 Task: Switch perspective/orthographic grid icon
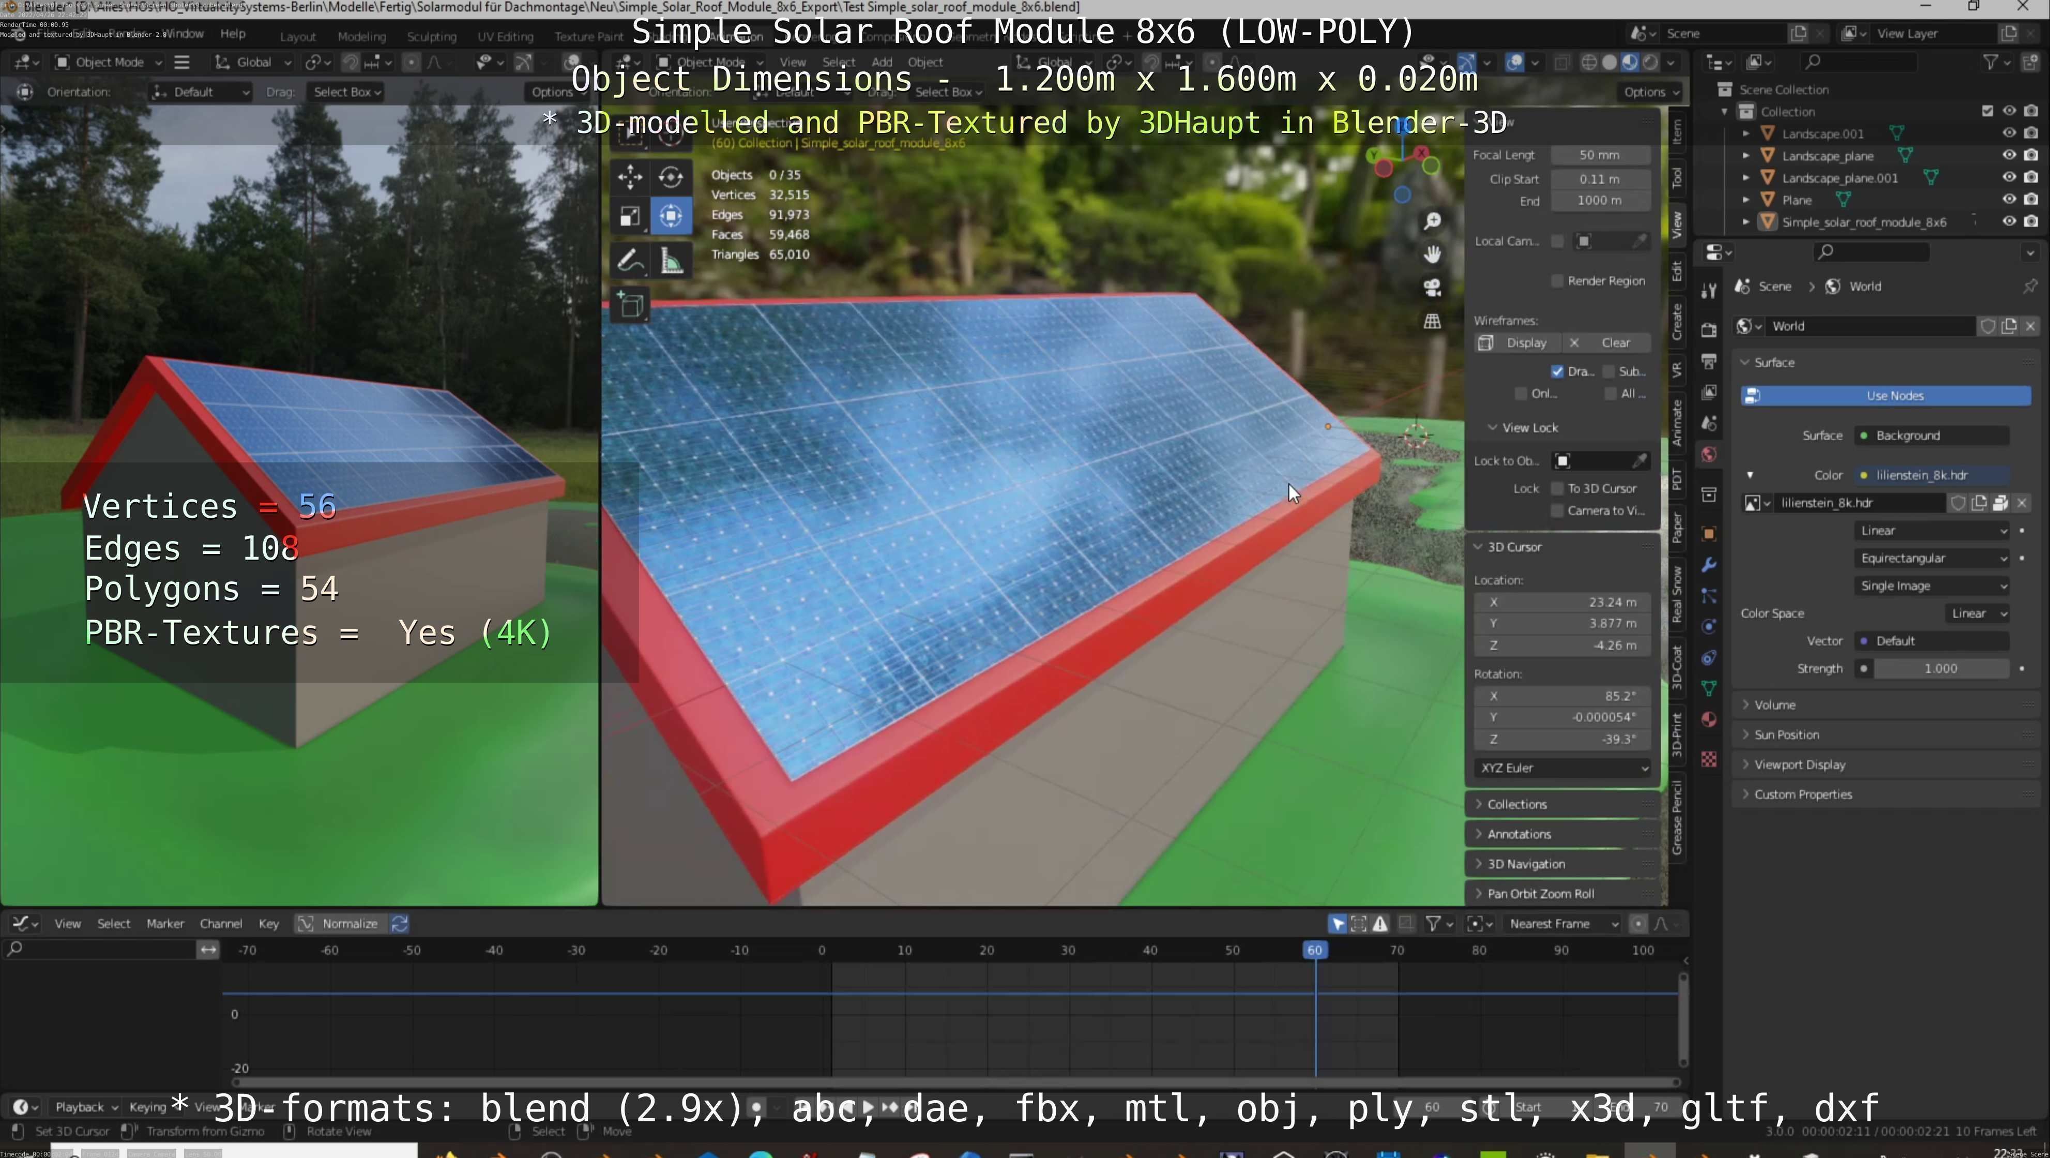(1433, 321)
